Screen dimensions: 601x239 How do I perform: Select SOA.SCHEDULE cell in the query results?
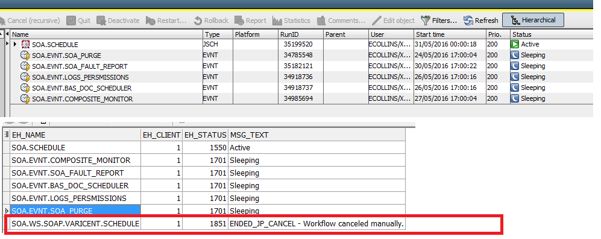75,147
